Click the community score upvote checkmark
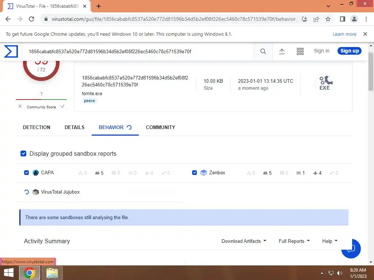374x280 pixels. (62, 106)
